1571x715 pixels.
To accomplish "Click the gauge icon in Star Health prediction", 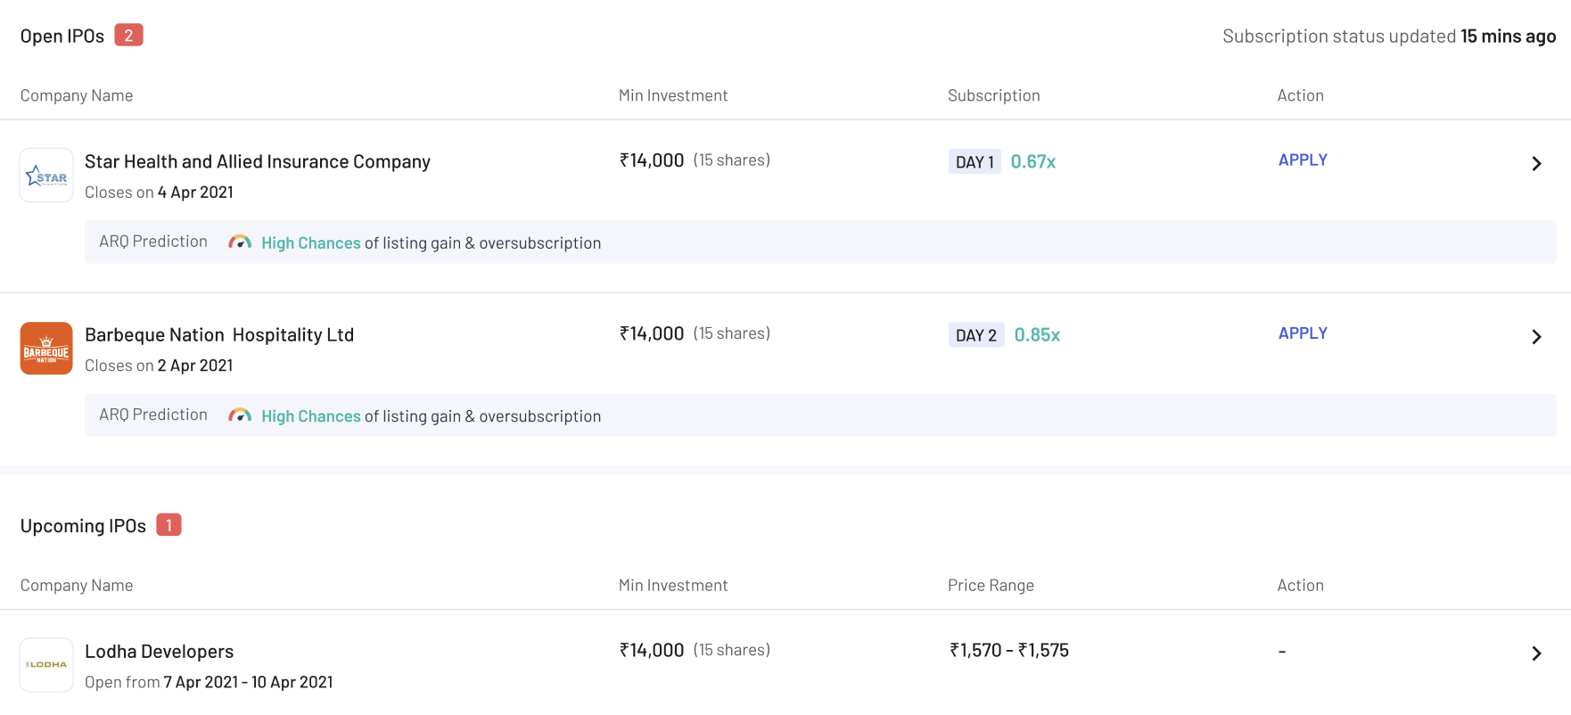I will (x=240, y=242).
